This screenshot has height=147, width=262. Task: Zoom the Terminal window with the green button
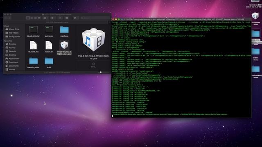tap(119, 19)
